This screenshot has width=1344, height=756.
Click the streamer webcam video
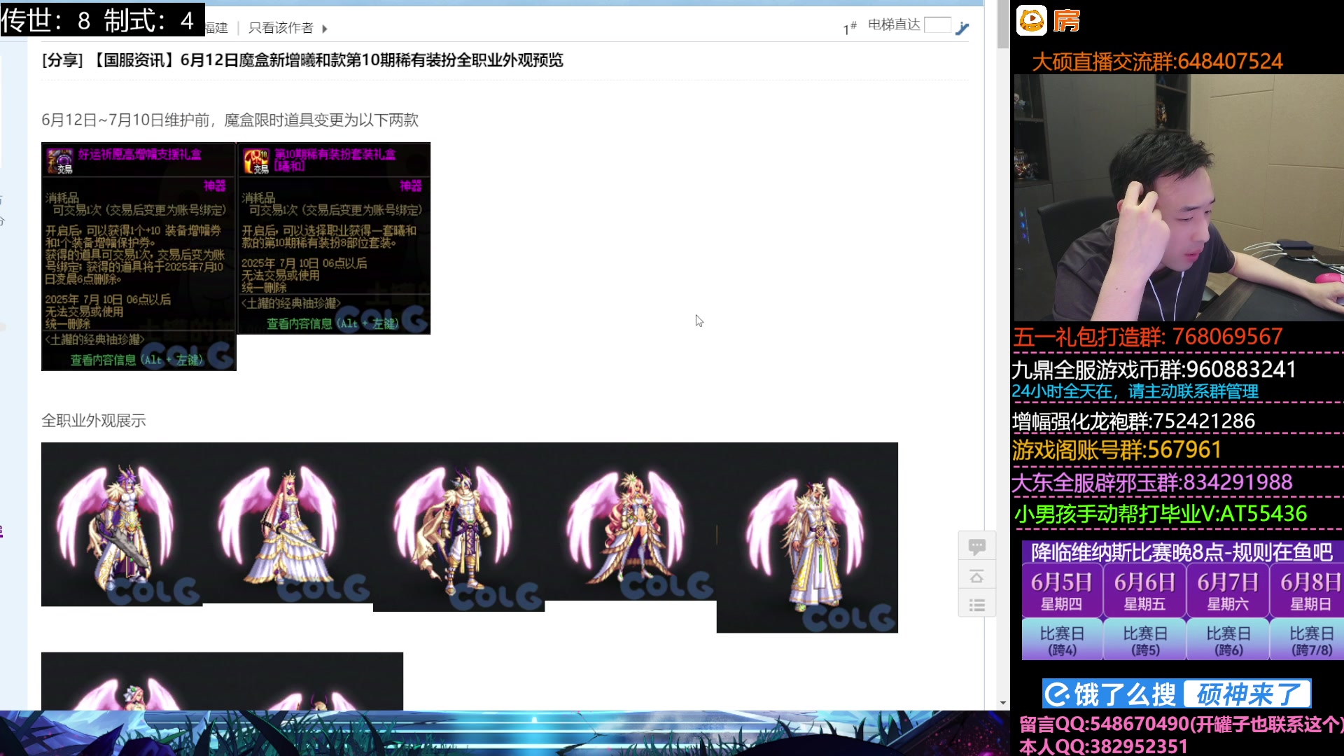1179,197
